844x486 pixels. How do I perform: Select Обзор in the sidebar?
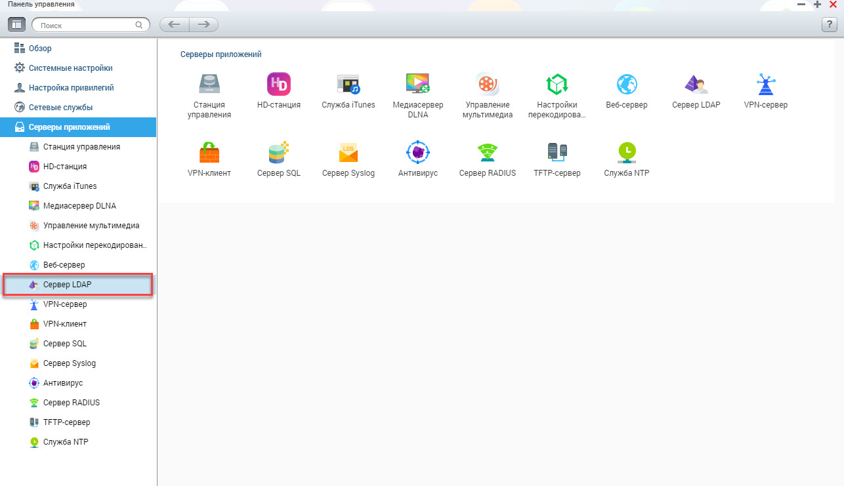pyautogui.click(x=79, y=49)
